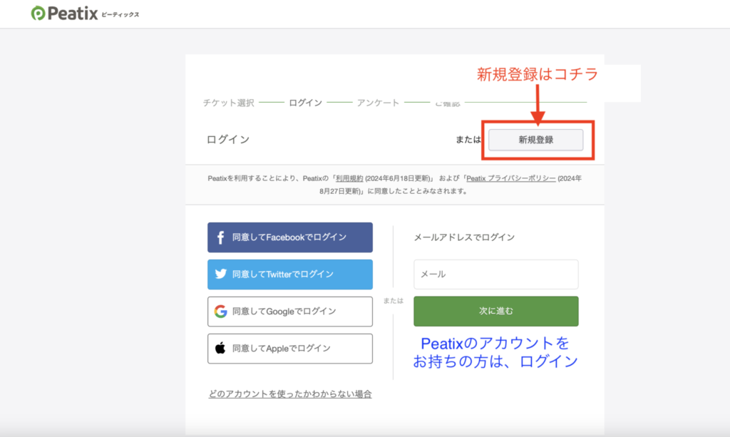Click the green Peatix logo icon
The image size is (730, 437).
38,14
